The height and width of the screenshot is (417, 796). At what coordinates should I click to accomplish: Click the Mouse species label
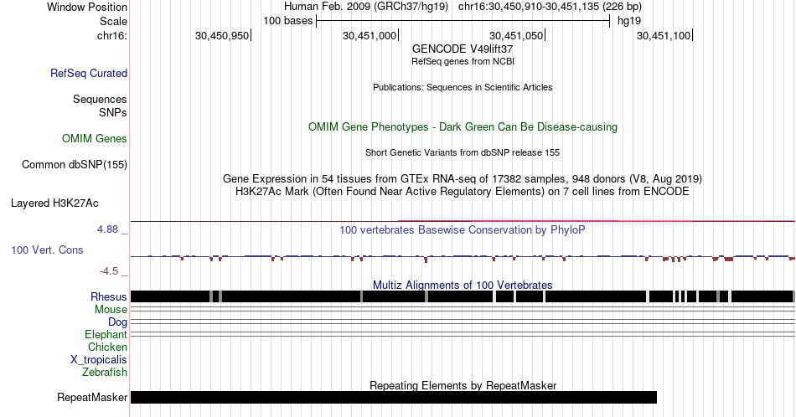(111, 310)
